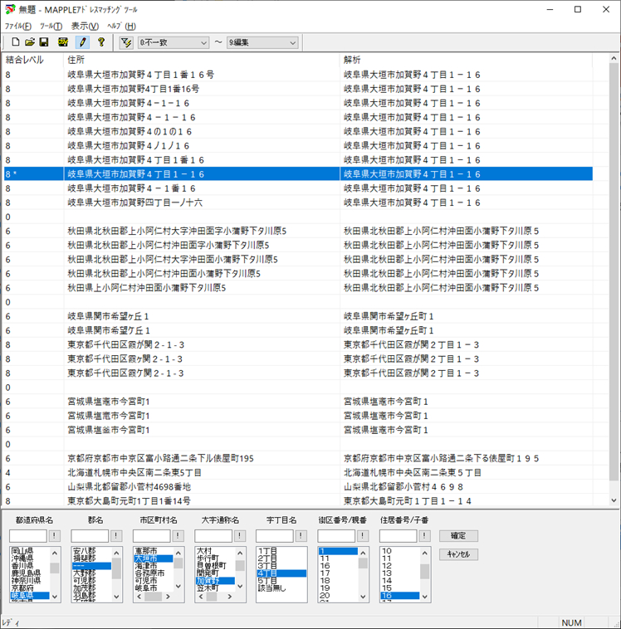Viewport: 621px width, 629px height.
Task: Click the '!' button beside 都道府県名 field
Action: click(x=55, y=536)
